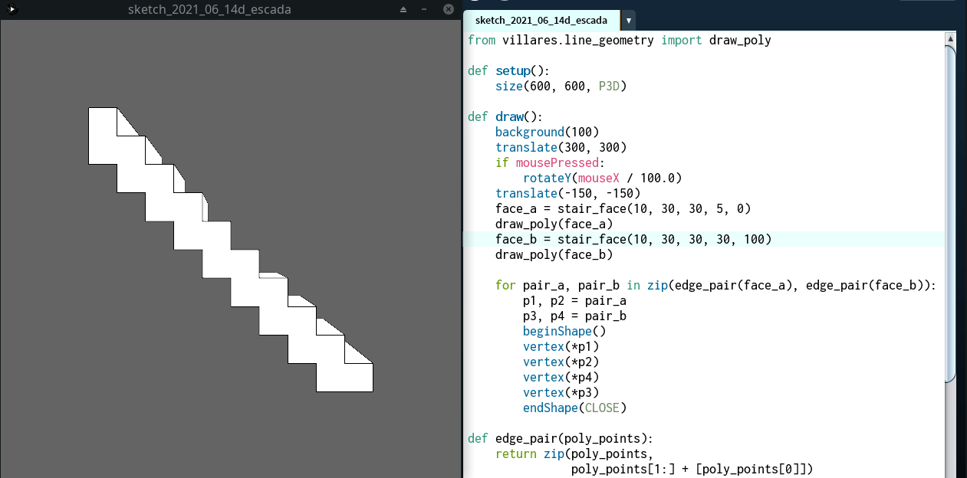Viewport: 967px width, 478px height.
Task: Select the sketch_2021_06_14d_escada editor tab
Action: 541,20
